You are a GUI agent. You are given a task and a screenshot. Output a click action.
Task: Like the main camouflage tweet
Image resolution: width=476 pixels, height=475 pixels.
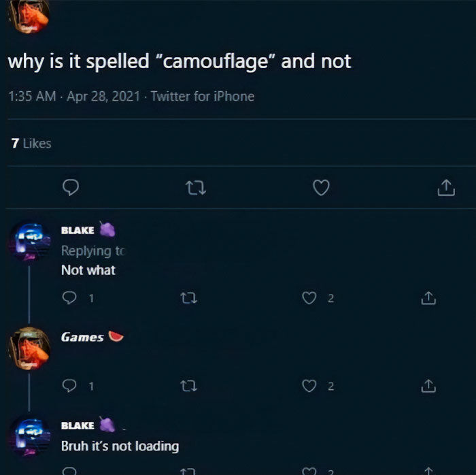tap(321, 187)
